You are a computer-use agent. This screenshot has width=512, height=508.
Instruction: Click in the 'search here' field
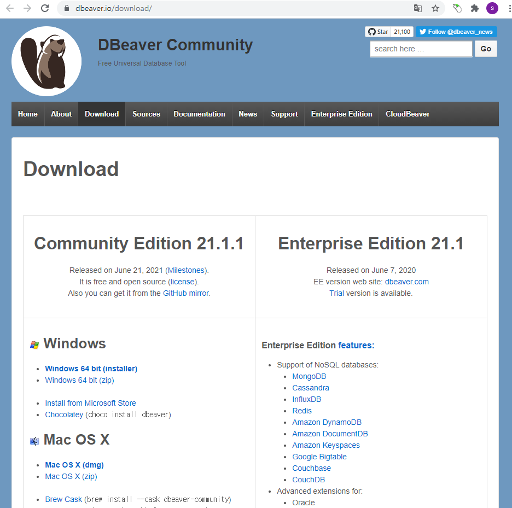coord(421,49)
